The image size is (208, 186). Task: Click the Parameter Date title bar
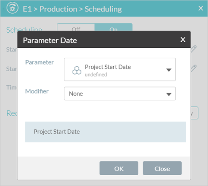[x=104, y=40]
